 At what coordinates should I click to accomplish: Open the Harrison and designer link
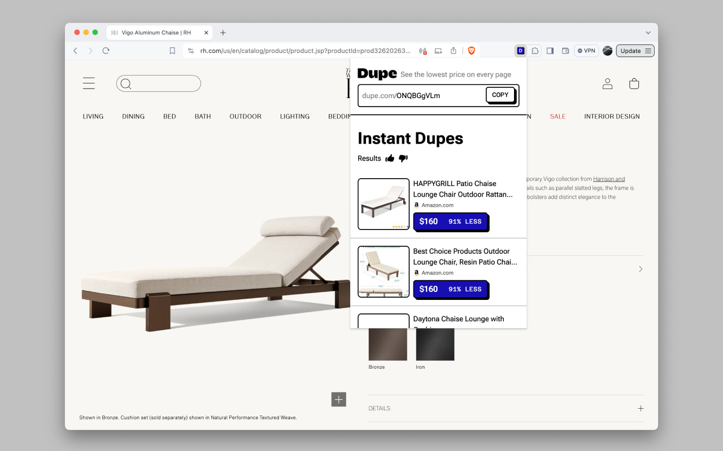click(609, 179)
